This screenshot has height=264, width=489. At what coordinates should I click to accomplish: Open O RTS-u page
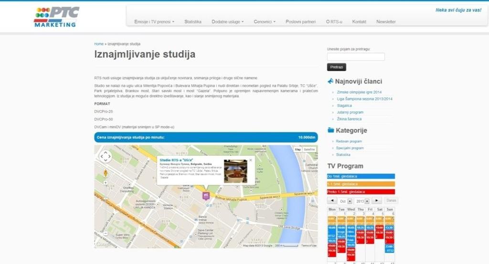[334, 22]
